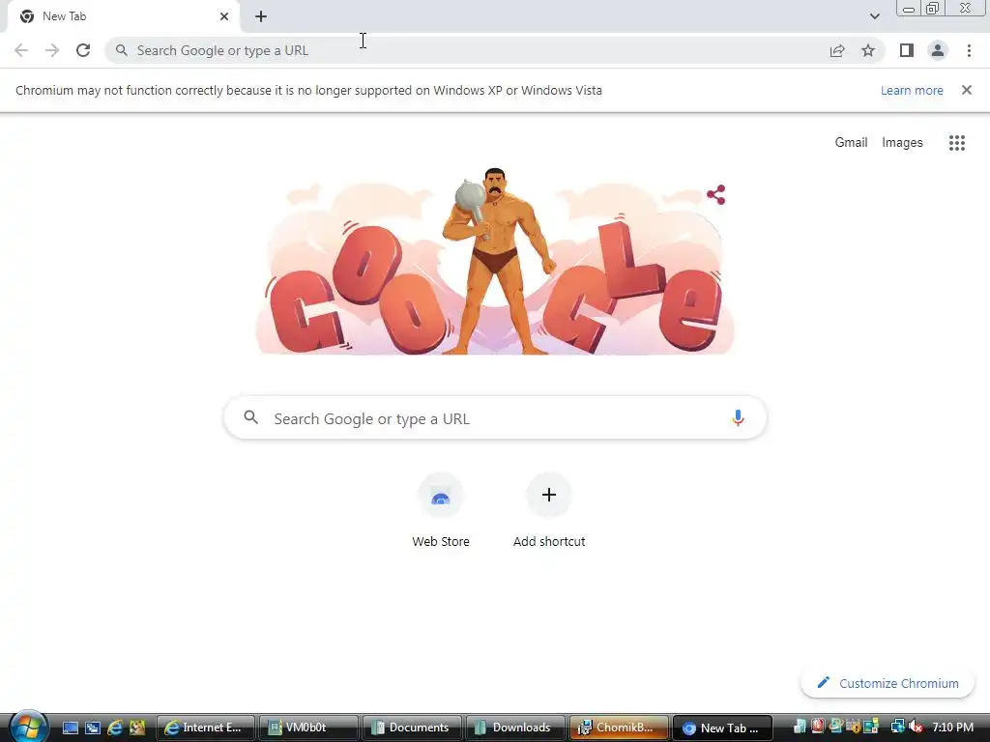Click the Google search box

(x=495, y=418)
